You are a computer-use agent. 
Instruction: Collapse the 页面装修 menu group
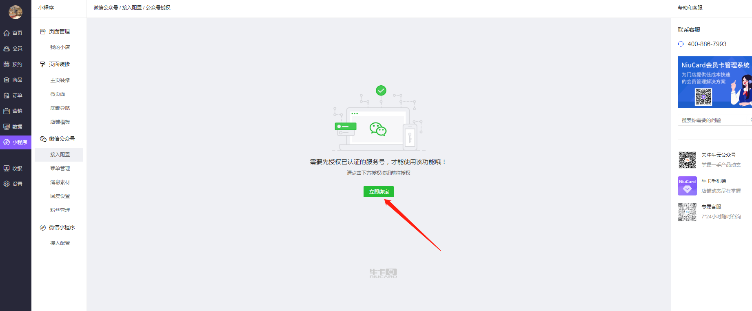point(55,64)
